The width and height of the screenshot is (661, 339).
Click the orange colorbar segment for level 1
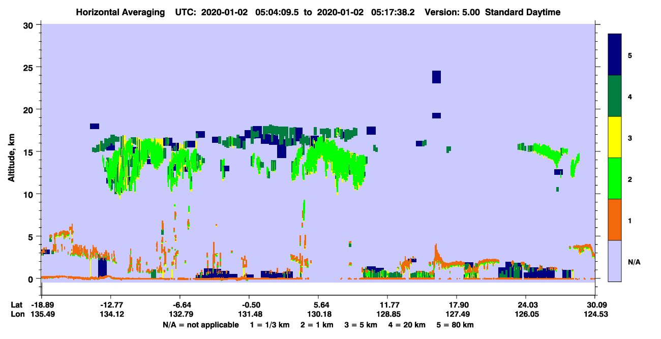615,220
